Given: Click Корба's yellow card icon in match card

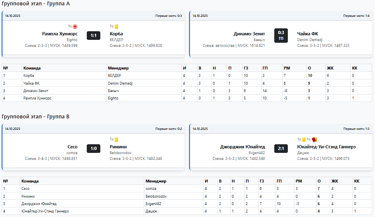Looking at the screenshot, I should [x=116, y=26].
